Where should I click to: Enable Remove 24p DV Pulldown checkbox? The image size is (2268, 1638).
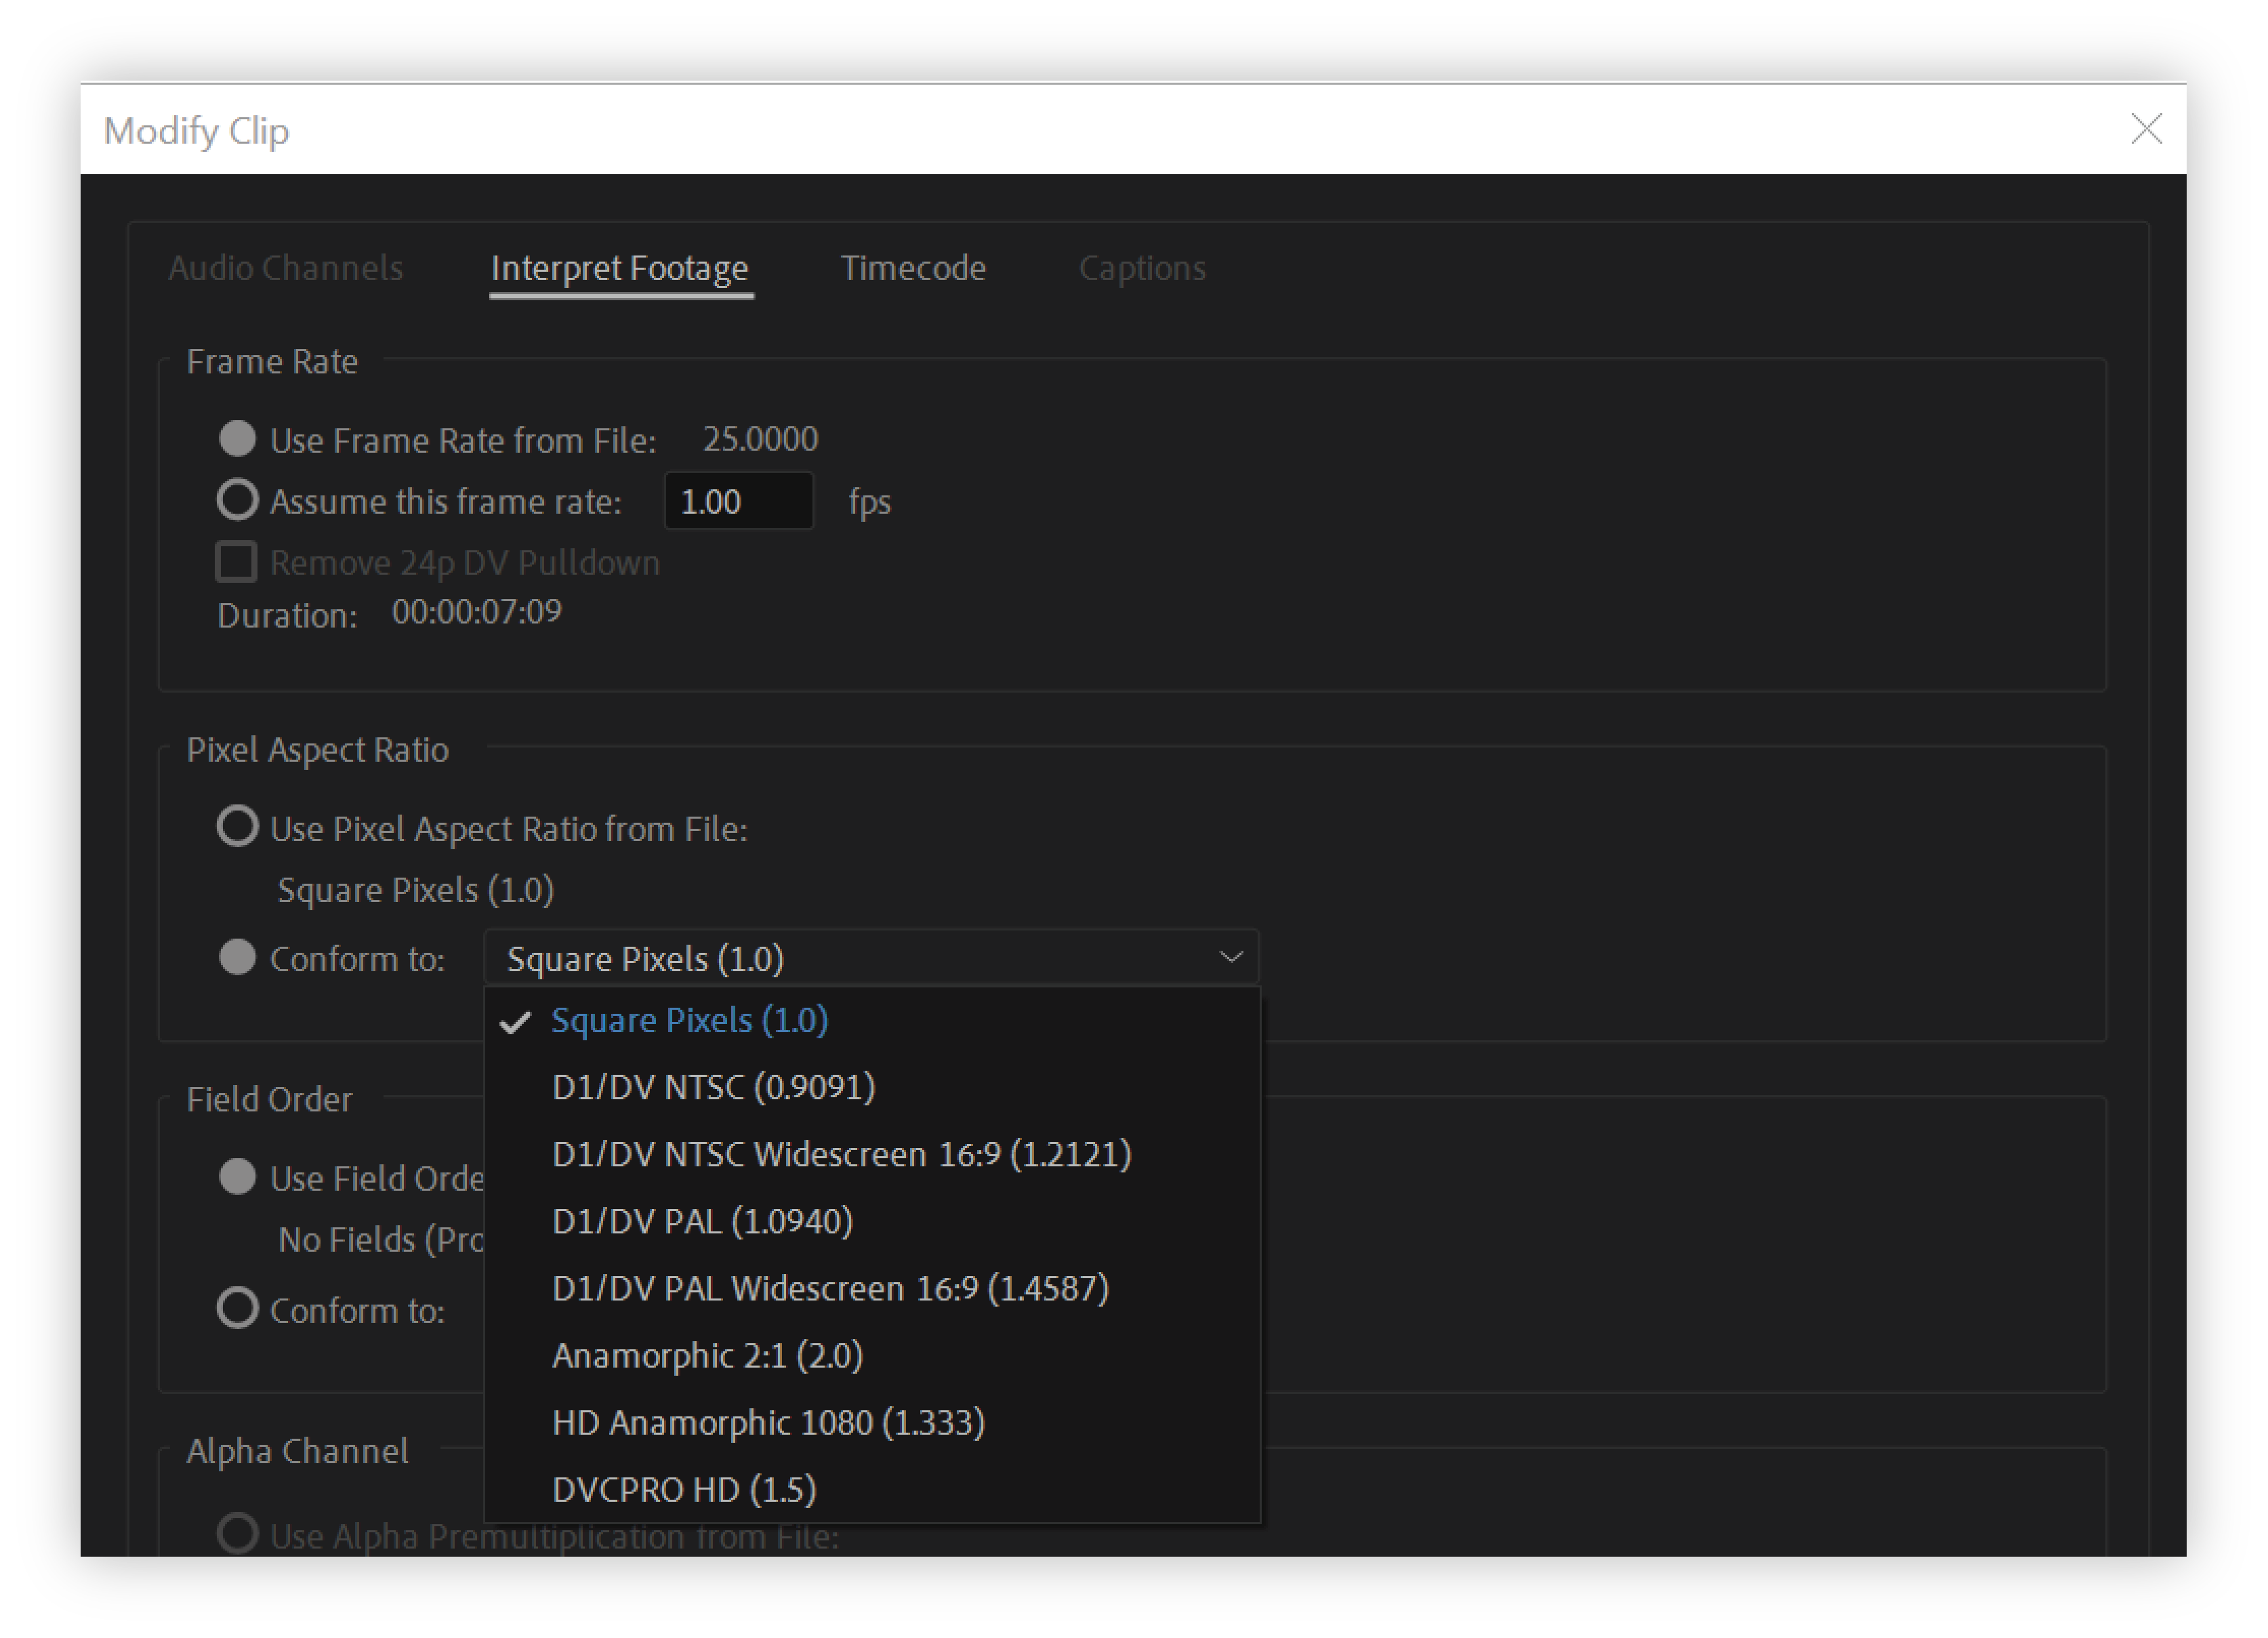point(237,562)
